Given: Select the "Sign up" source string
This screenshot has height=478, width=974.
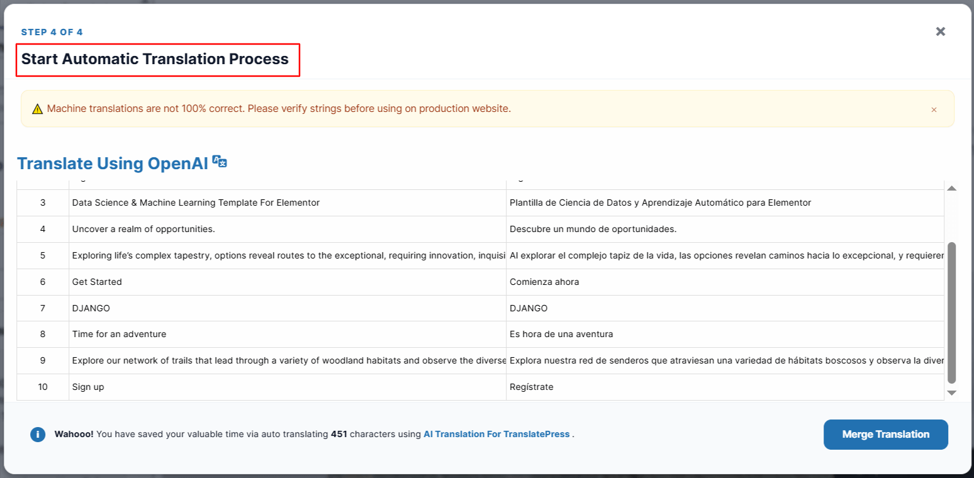Looking at the screenshot, I should [88, 387].
